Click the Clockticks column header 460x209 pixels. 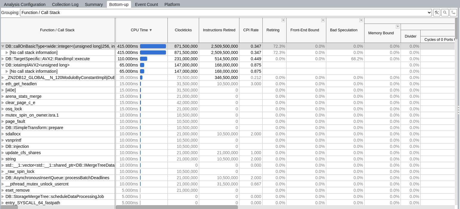pyautogui.click(x=183, y=30)
